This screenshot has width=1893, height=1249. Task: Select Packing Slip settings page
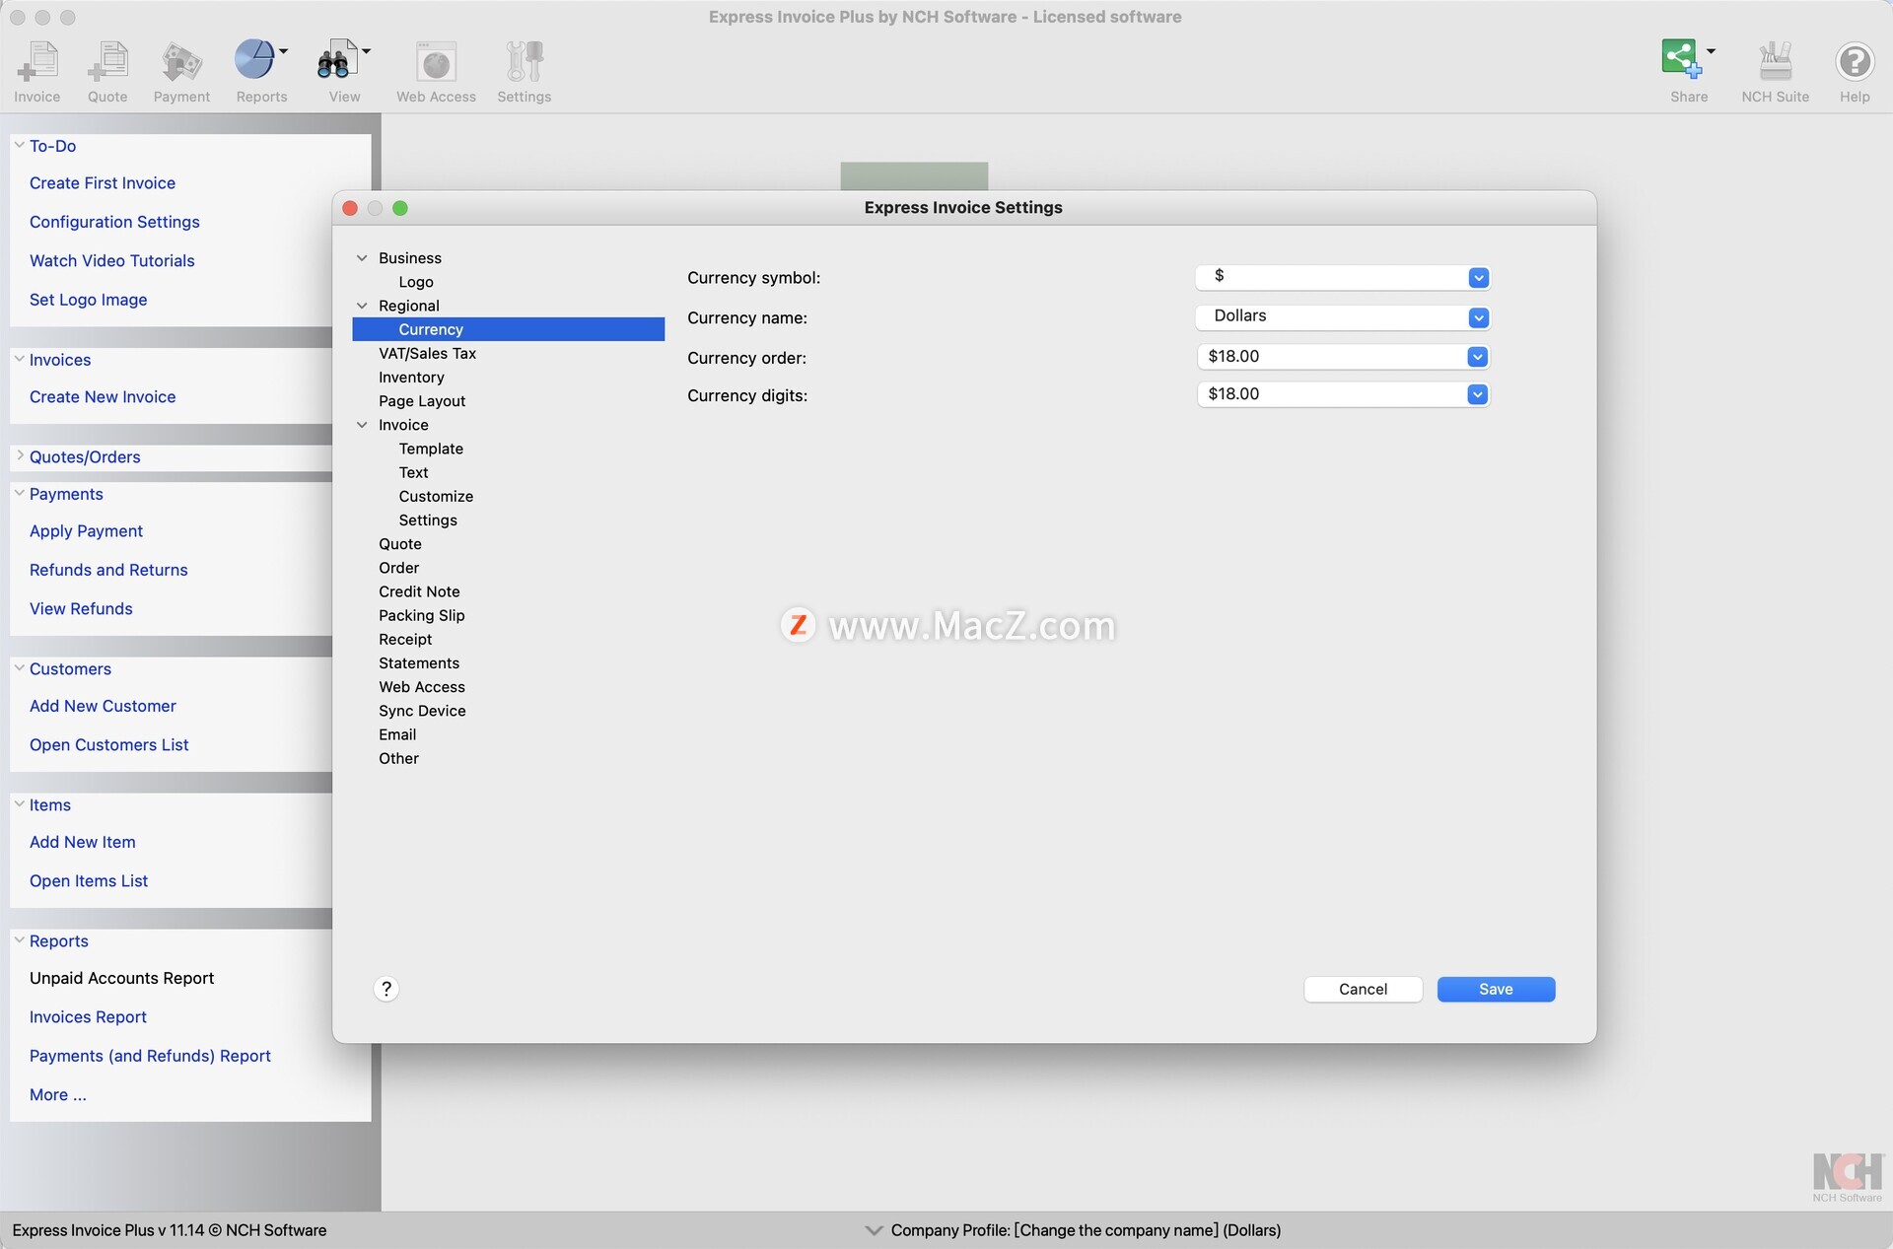(421, 615)
